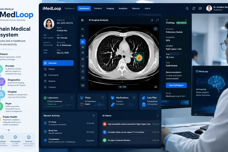This screenshot has height=152, width=228.
Task: Go to the Patients tab
Action: tap(98, 8)
